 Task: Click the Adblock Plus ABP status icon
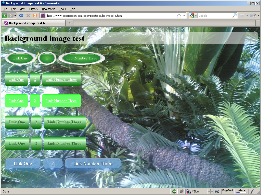(174, 191)
